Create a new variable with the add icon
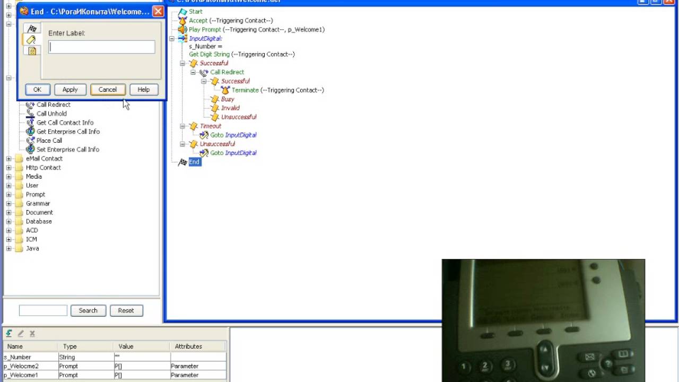Viewport: 679px width, 382px height. click(x=9, y=333)
